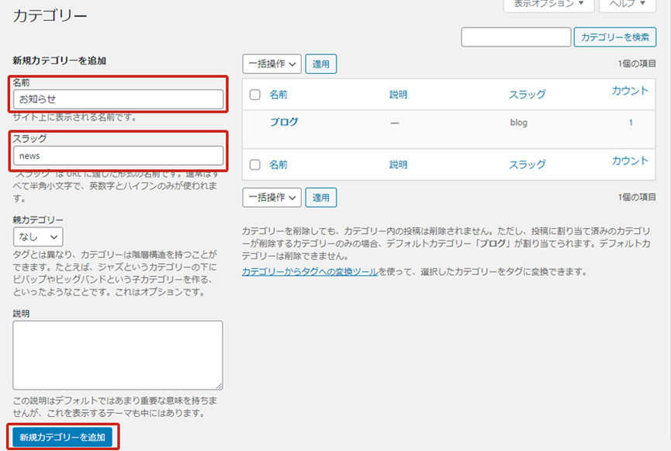Click the bottom 適用 apply button

pyautogui.click(x=321, y=197)
